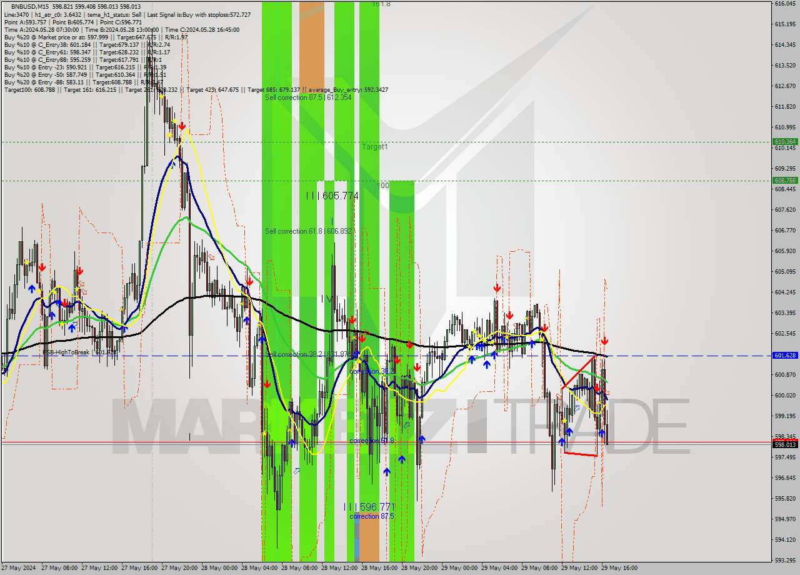Click the current price tag 598.013
The width and height of the screenshot is (800, 575).
point(785,444)
